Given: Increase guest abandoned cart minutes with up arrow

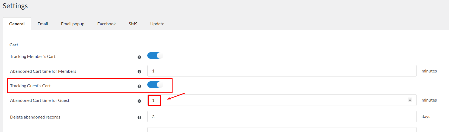Looking at the screenshot, I should [410, 99].
